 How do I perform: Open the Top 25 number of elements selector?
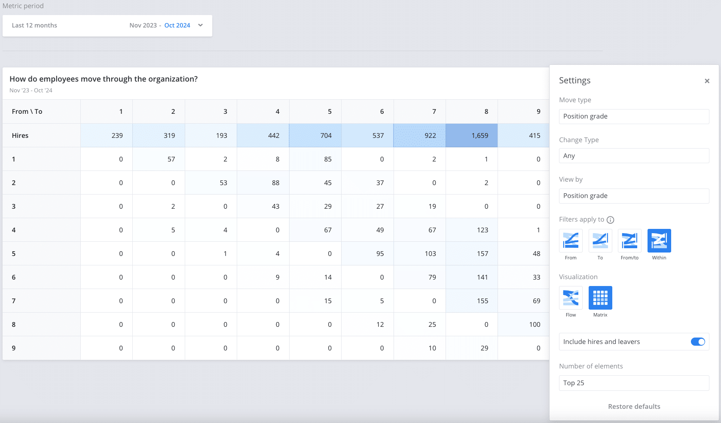634,383
